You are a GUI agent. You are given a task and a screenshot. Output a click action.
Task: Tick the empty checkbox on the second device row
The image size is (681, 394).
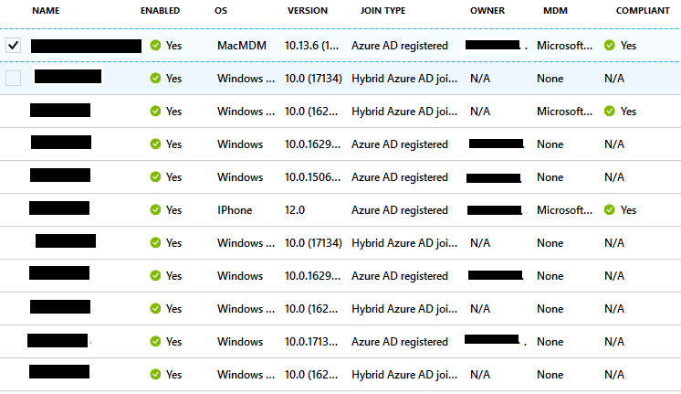[14, 78]
